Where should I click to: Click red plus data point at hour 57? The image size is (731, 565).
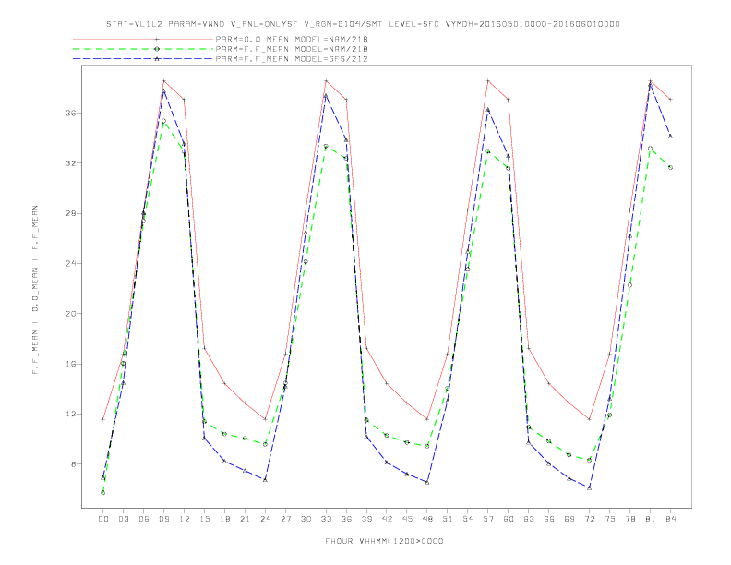click(x=488, y=81)
